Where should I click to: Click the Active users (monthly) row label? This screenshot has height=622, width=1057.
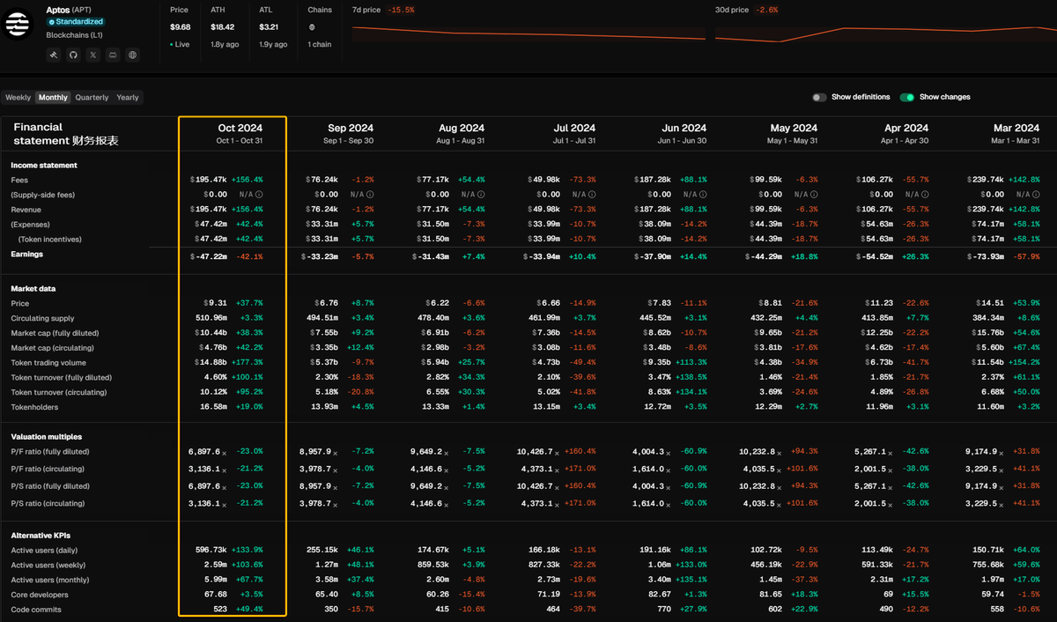click(x=47, y=580)
